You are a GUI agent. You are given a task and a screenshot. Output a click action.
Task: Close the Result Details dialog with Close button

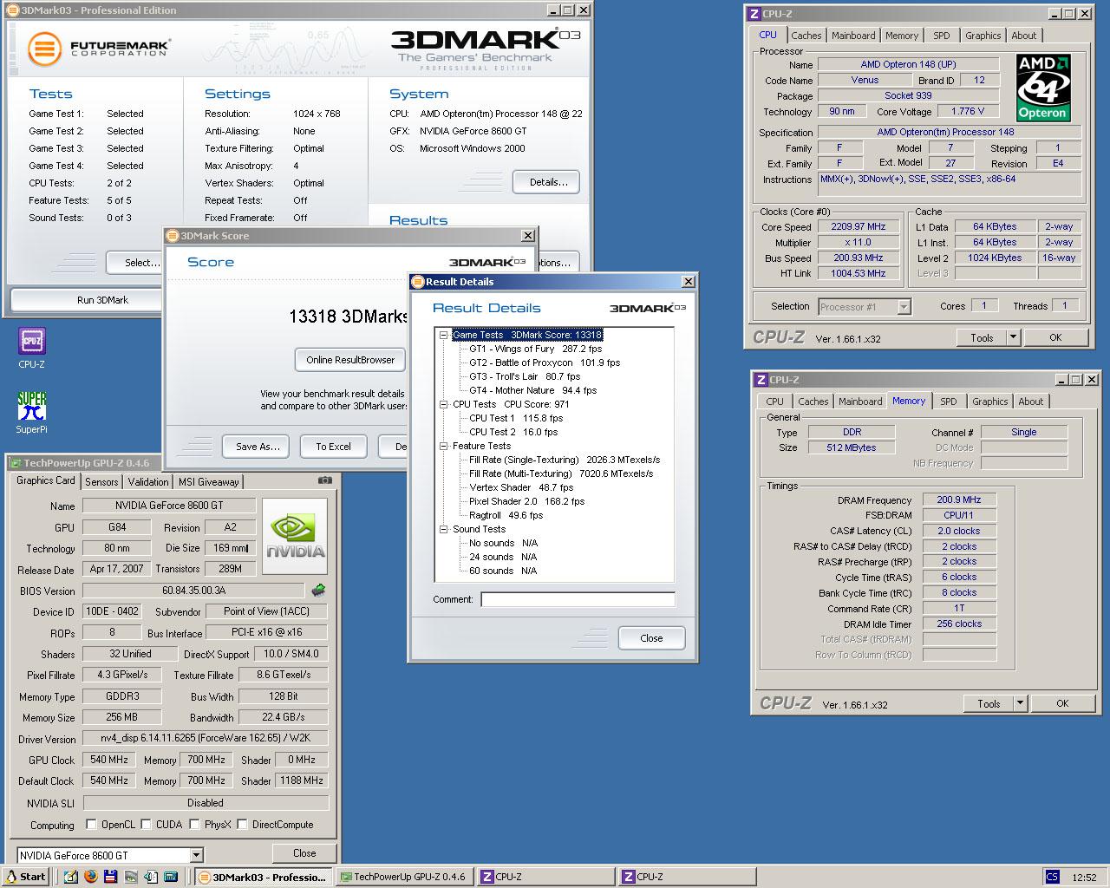click(x=651, y=638)
